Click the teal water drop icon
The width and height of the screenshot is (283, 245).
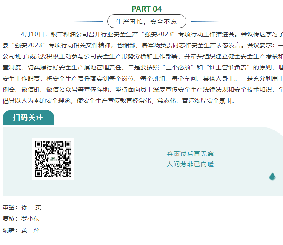[x=272, y=176]
